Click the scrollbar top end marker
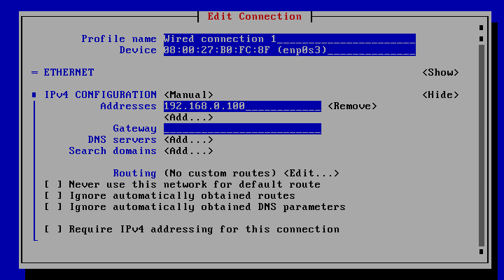 (x=481, y=28)
